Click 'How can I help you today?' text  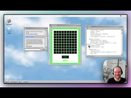click(x=32, y=34)
